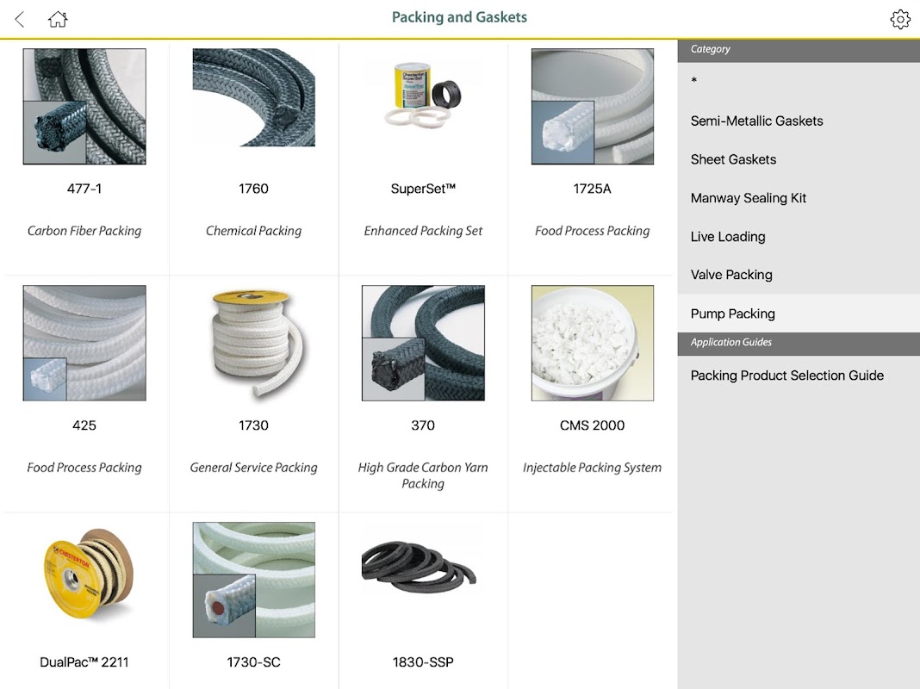Click the Category section header
Viewport: 920px width, 689px height.
[799, 51]
